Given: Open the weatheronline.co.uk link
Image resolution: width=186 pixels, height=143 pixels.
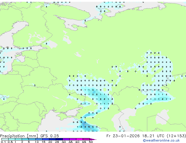Looking at the screenshot, I should 161,140.
